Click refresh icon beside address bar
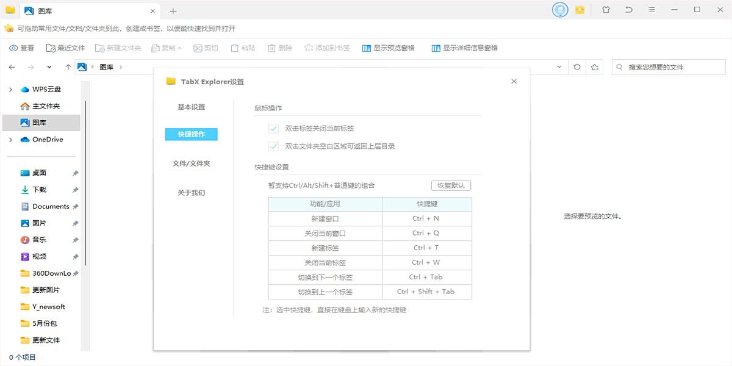 576,67
